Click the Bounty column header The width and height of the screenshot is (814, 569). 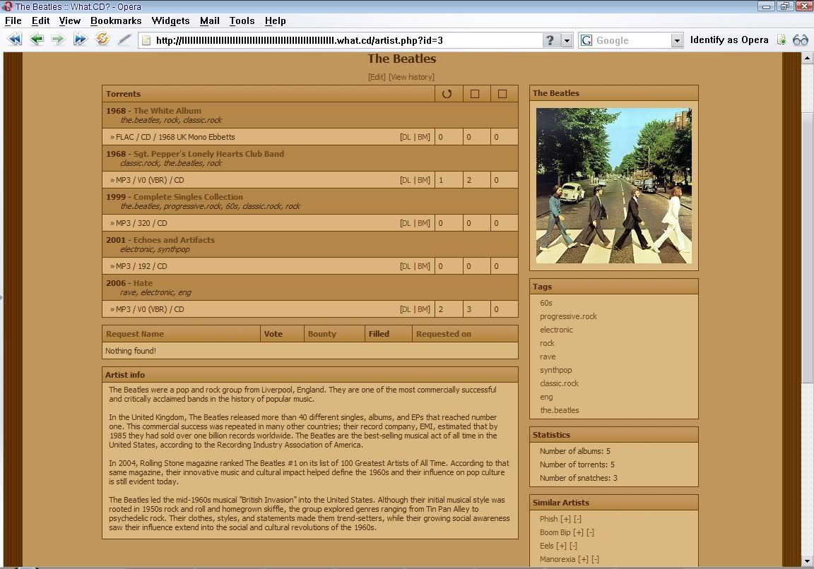pos(322,334)
